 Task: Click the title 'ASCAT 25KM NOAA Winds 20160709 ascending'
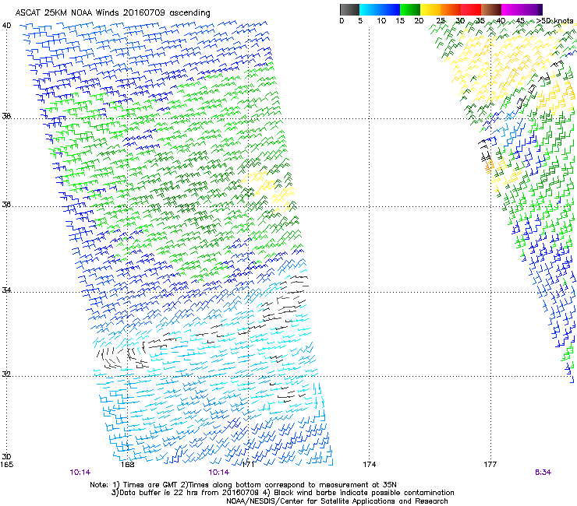(112, 13)
